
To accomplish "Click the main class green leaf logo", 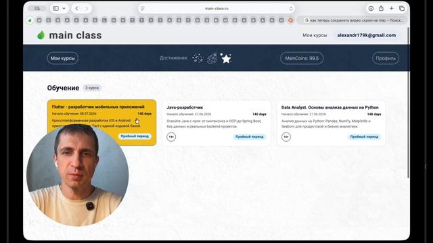I will 41,35.
